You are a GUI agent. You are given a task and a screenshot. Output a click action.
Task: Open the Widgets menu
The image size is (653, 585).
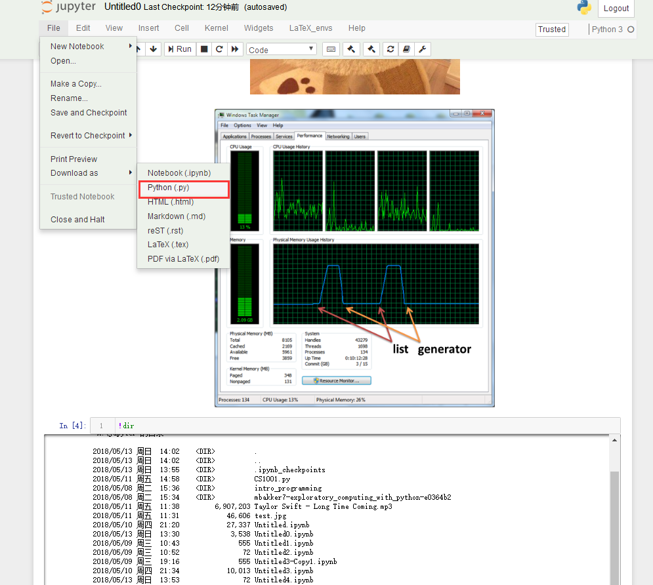259,28
